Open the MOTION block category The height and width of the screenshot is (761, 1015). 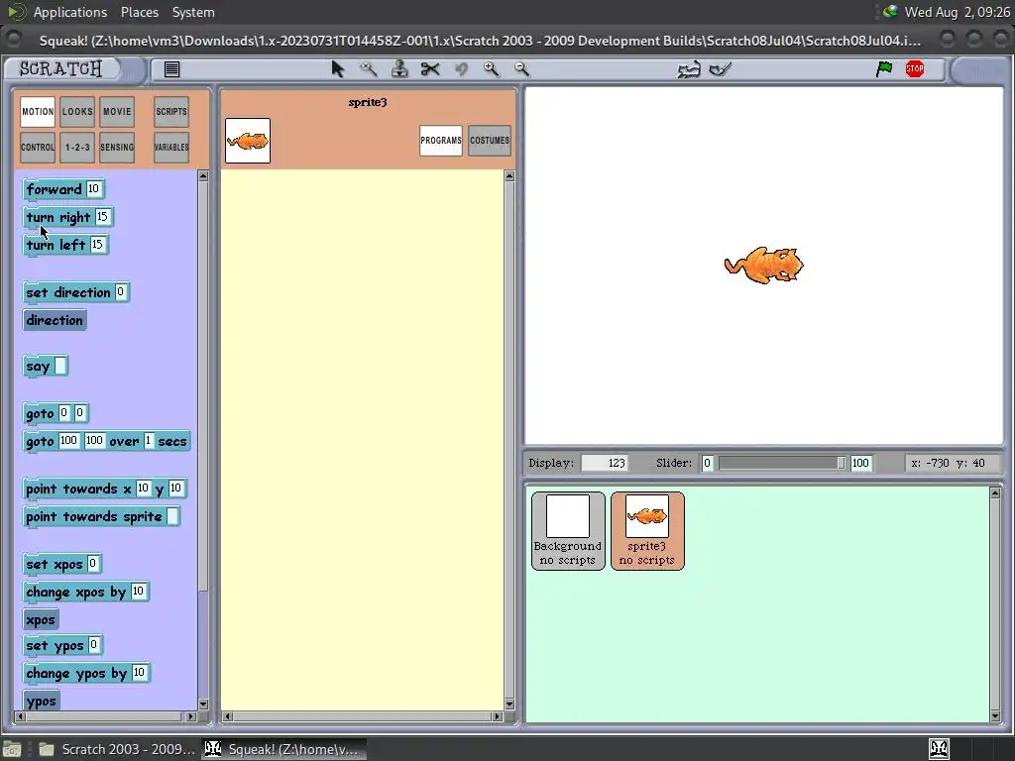[38, 112]
